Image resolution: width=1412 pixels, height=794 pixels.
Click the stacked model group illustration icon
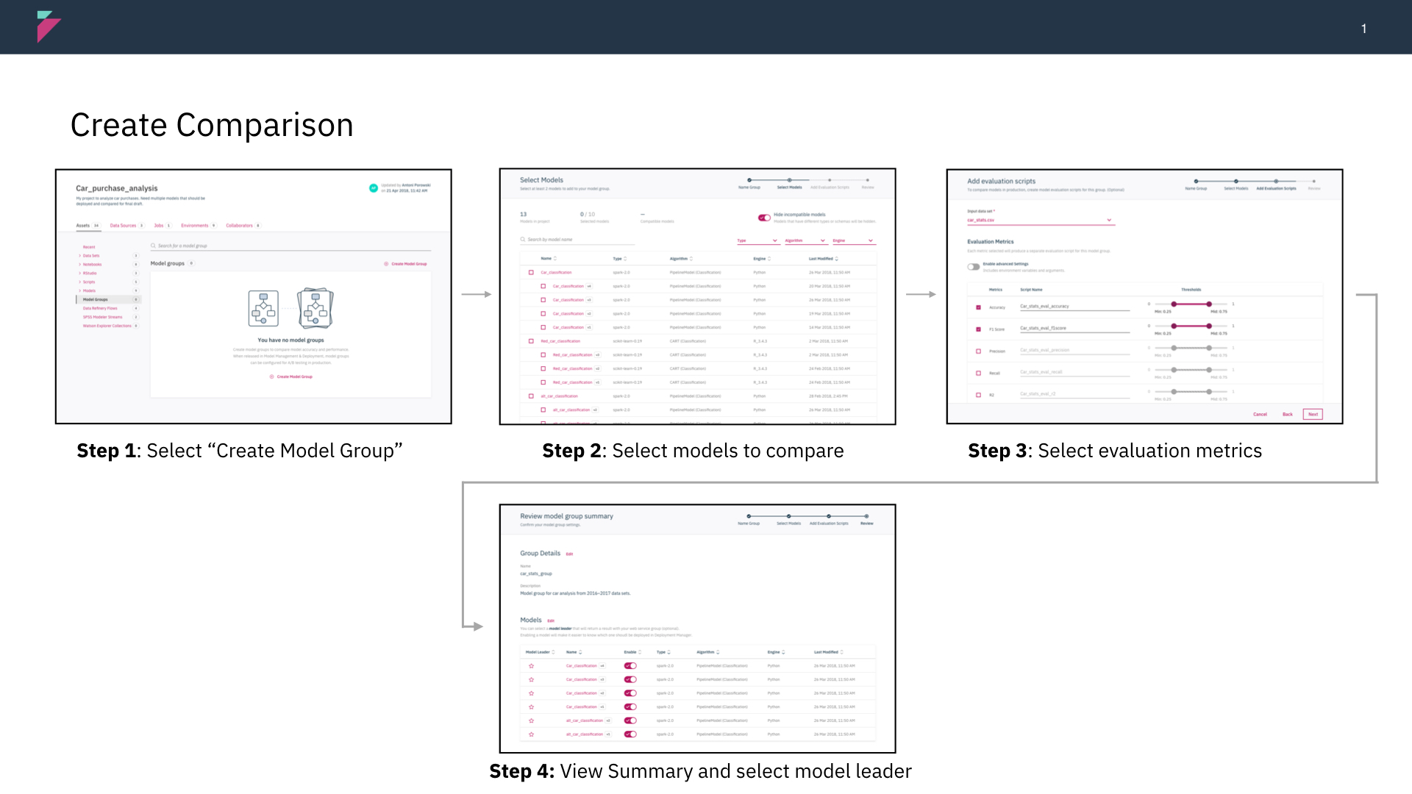[315, 309]
